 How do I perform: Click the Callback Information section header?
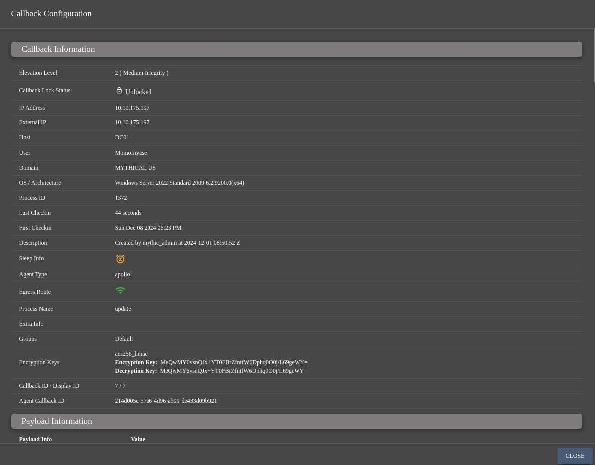click(x=297, y=49)
